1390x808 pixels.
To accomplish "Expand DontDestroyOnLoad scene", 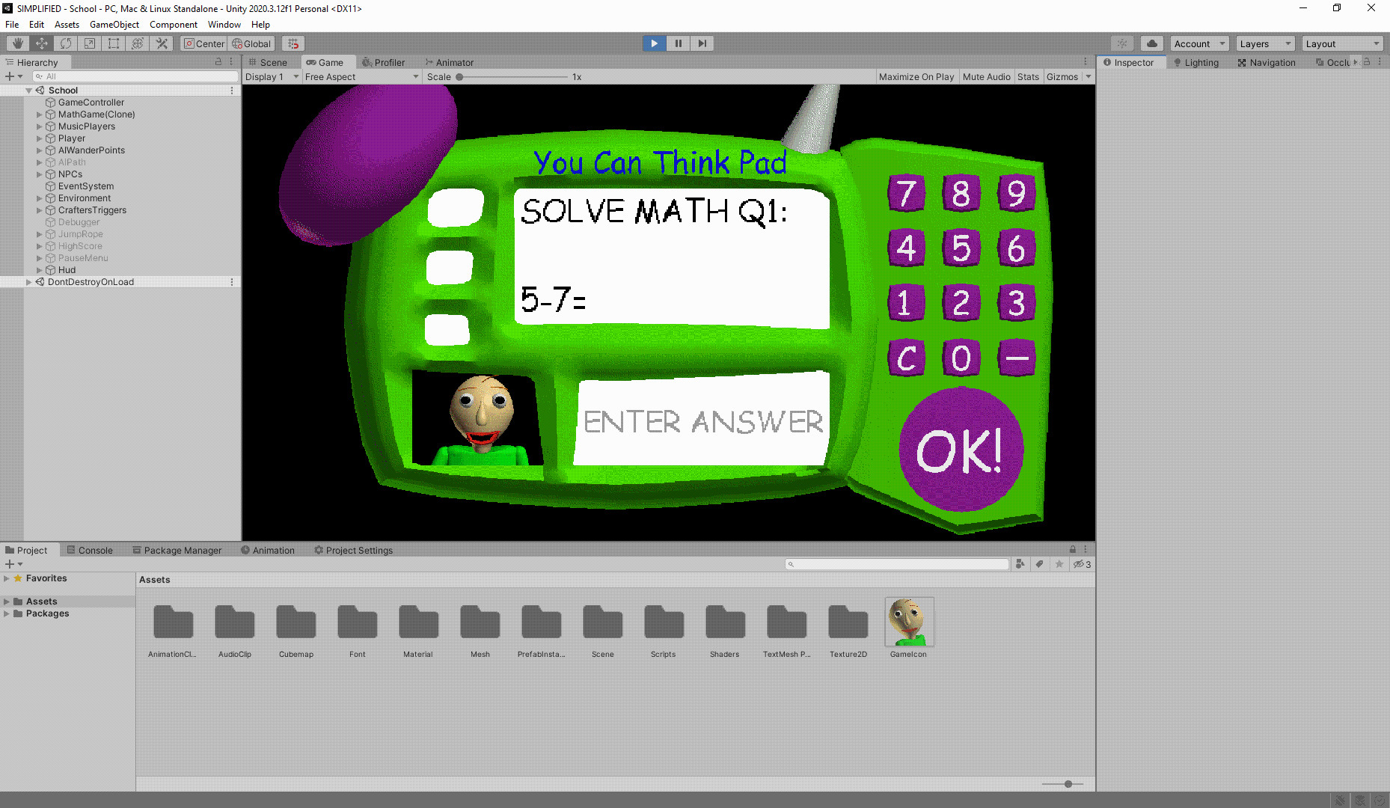I will click(28, 282).
